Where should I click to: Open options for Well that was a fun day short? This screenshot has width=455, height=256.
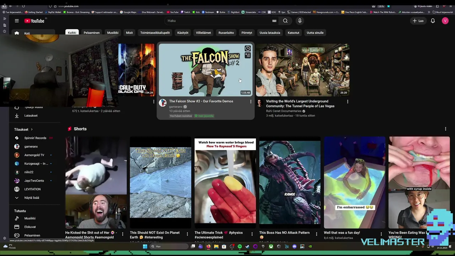[381, 234]
